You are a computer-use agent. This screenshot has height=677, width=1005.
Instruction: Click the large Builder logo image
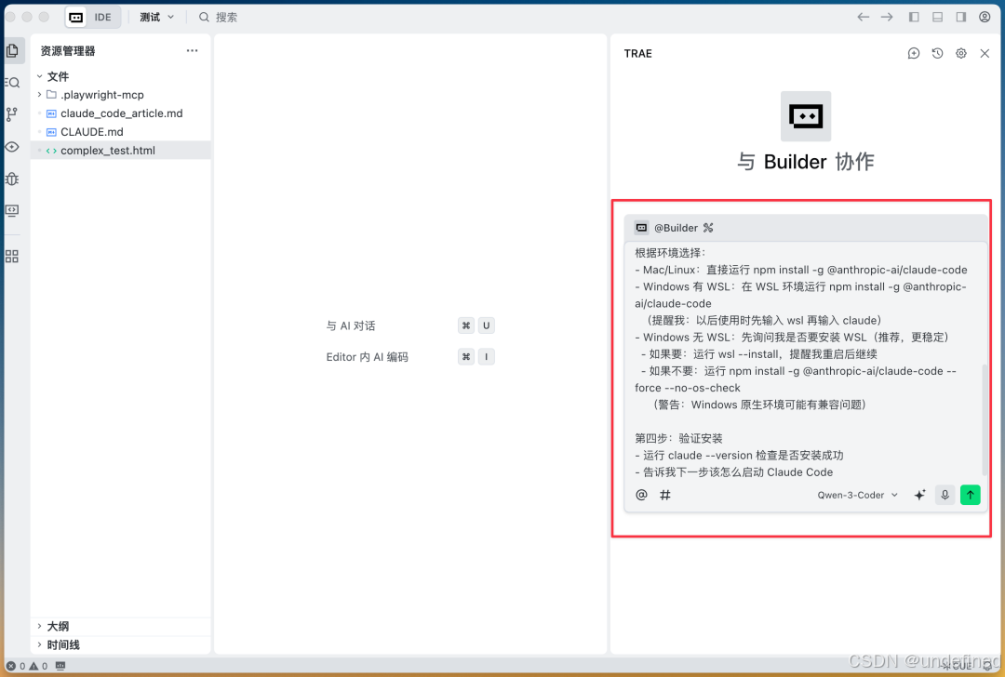click(x=806, y=116)
